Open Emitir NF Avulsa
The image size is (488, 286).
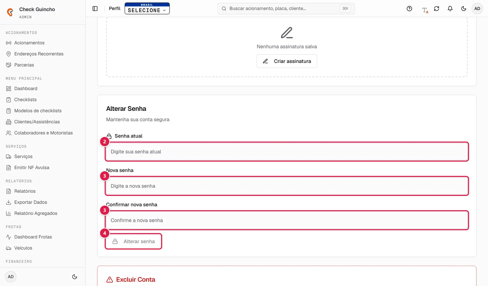click(32, 168)
